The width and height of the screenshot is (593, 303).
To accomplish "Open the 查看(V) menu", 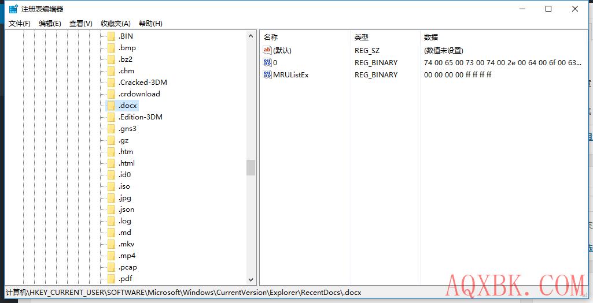I will click(x=81, y=24).
